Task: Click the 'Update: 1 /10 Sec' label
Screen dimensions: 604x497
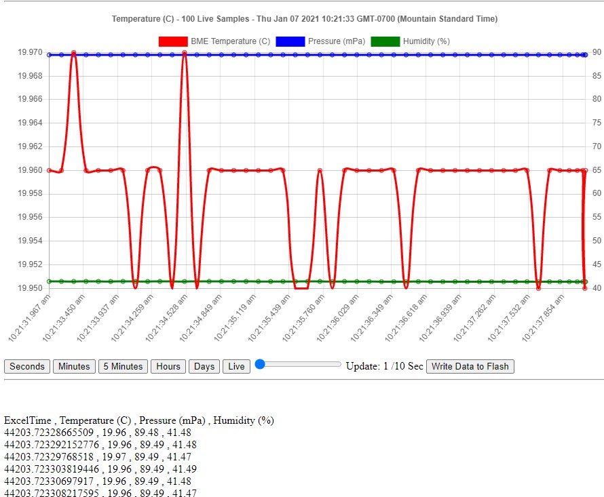Action: tap(384, 366)
